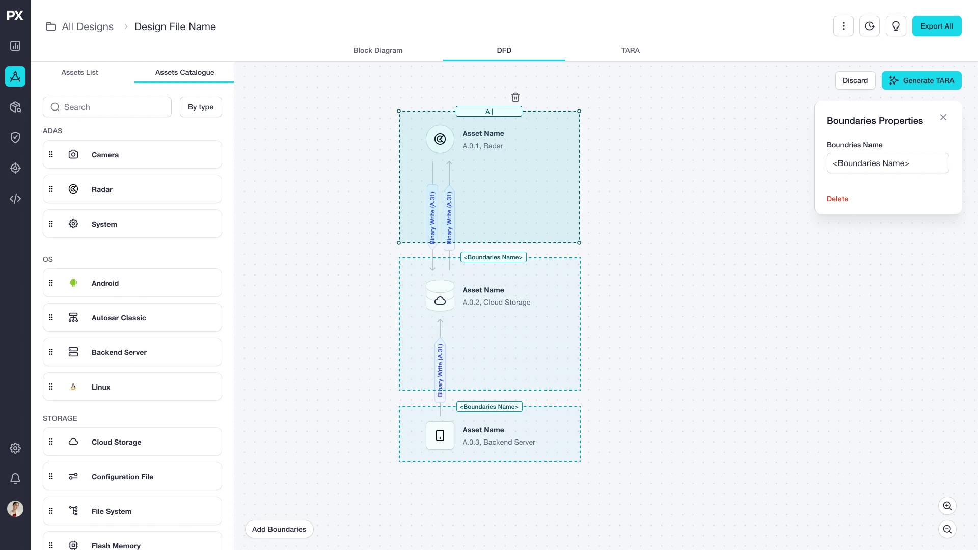Image resolution: width=978 pixels, height=550 pixels.
Task: Select the Autosar Classic asset card
Action: tap(132, 317)
